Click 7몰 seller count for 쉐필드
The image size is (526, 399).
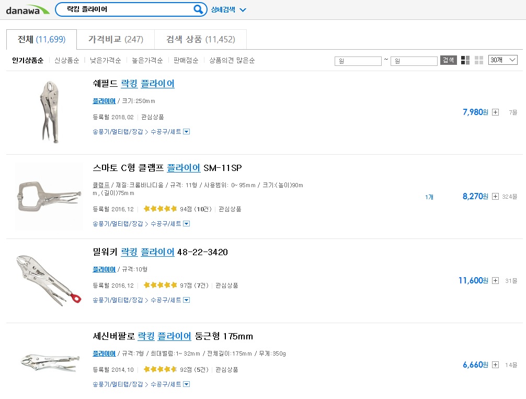[513, 112]
